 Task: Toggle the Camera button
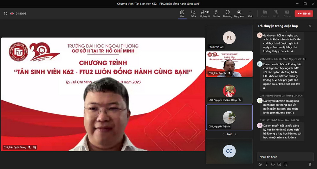click(x=265, y=14)
